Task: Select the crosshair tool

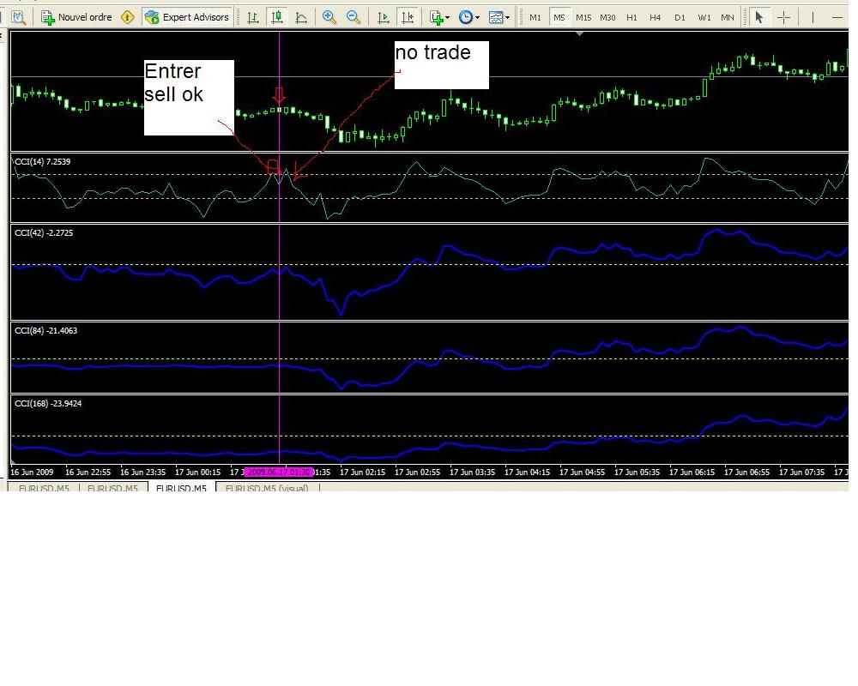Action: point(783,17)
